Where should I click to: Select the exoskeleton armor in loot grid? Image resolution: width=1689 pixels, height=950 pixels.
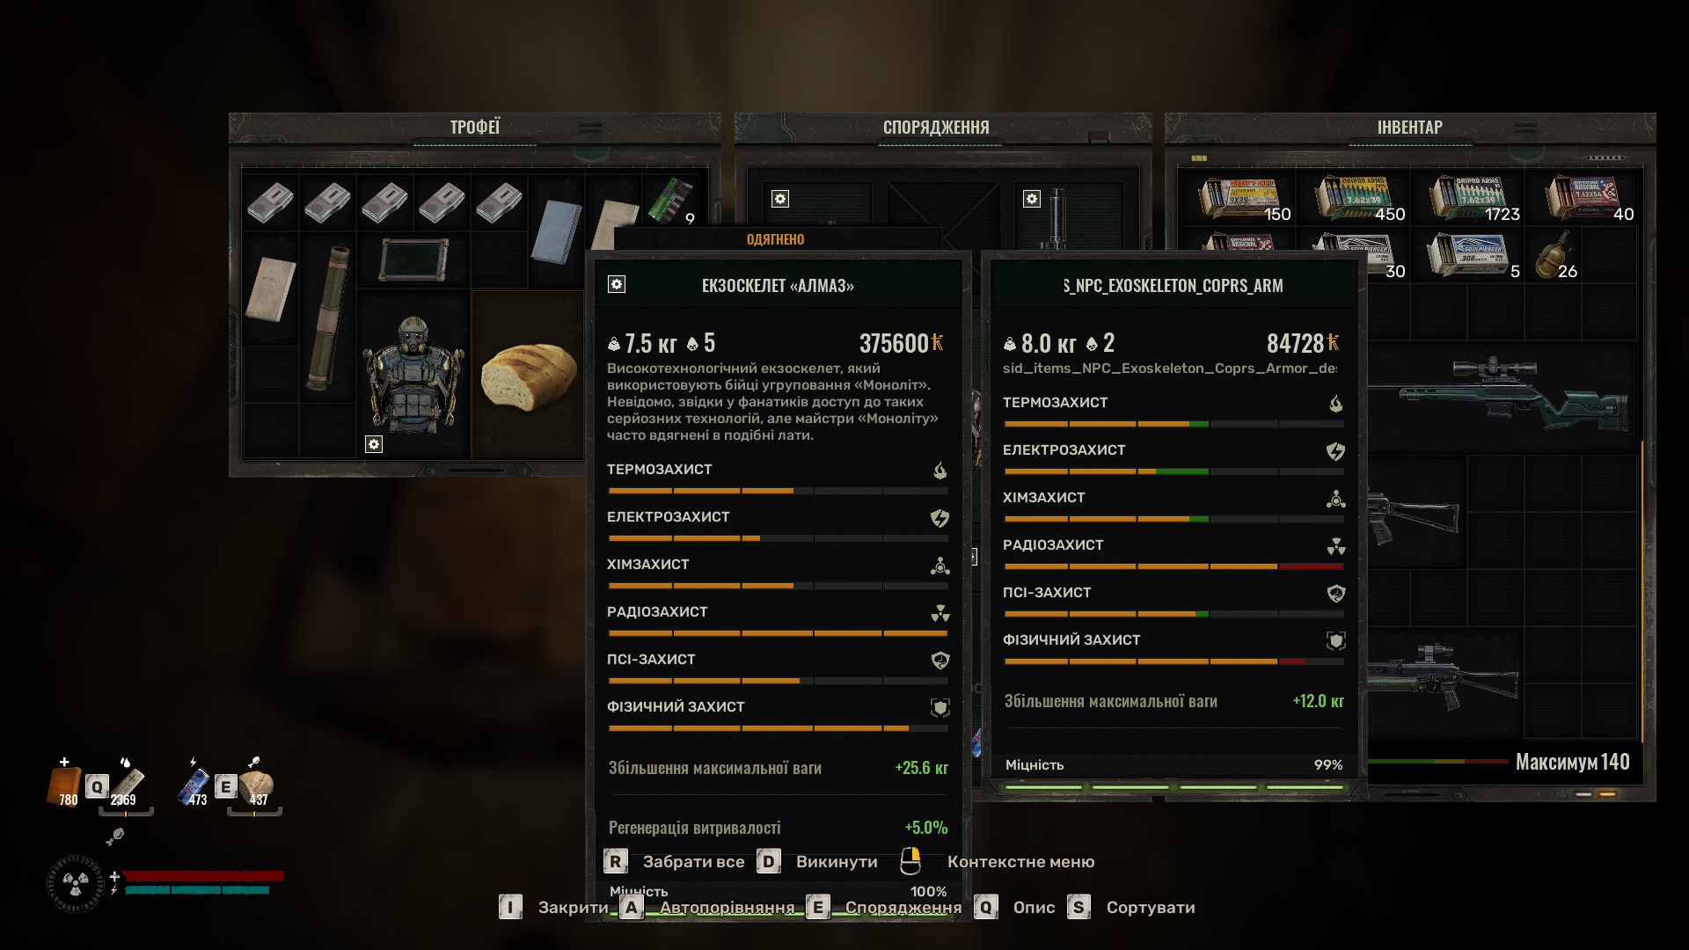[x=413, y=375]
